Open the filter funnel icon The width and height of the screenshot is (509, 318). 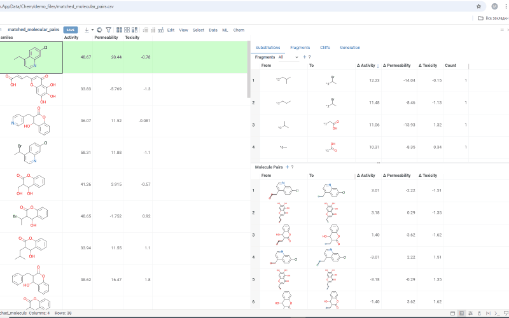click(108, 30)
